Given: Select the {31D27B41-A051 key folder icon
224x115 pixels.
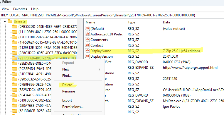Looking at the screenshot, I should click(15, 74).
